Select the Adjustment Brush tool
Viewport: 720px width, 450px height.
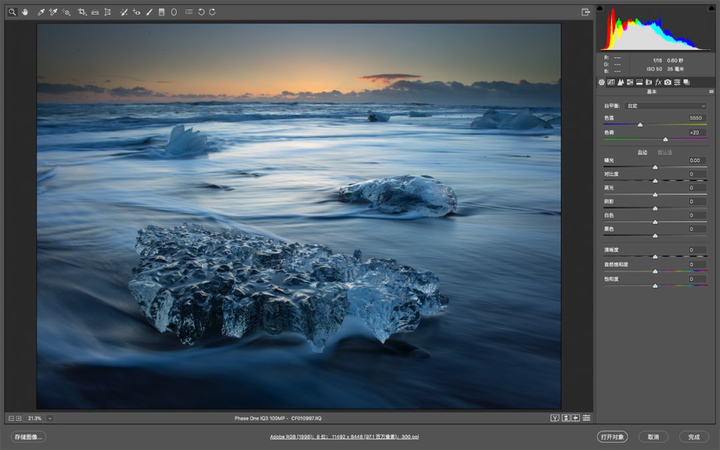click(x=149, y=12)
